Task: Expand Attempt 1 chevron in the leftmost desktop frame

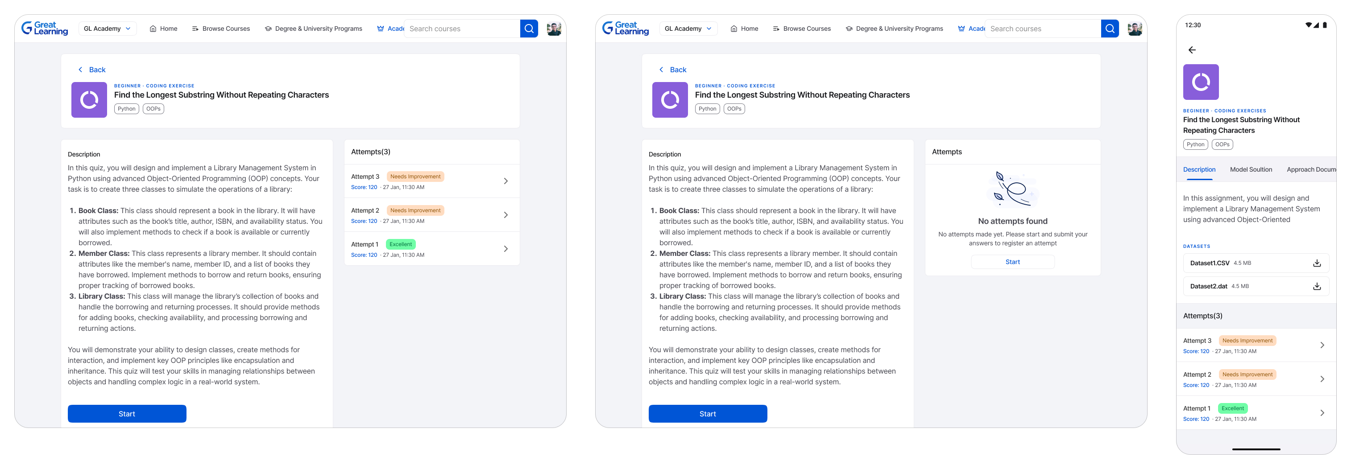Action: [506, 249]
